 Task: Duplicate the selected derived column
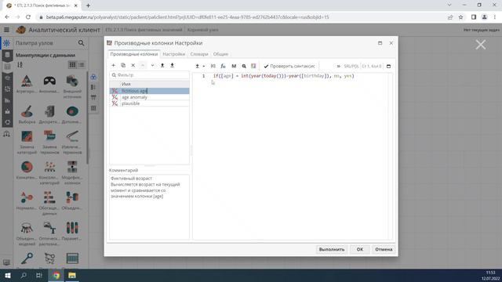click(123, 65)
